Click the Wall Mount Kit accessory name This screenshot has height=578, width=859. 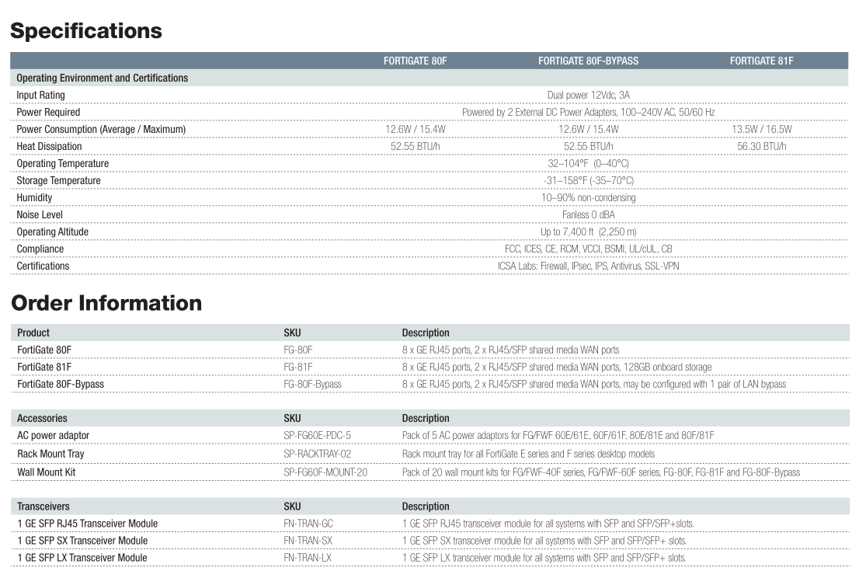pyautogui.click(x=47, y=472)
